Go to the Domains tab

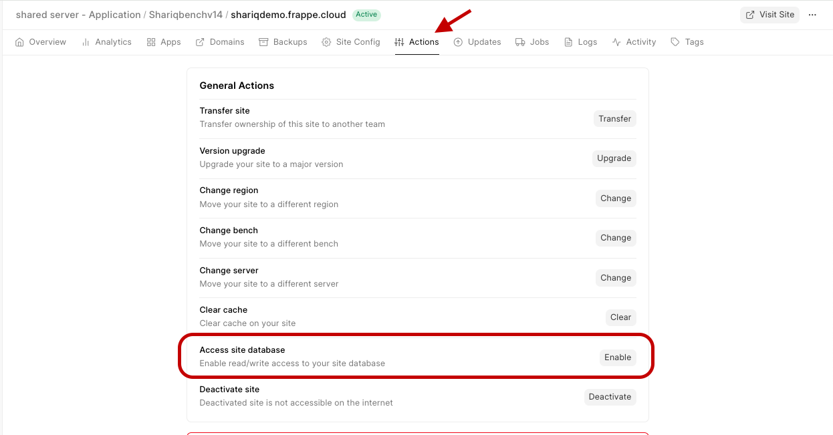click(220, 42)
